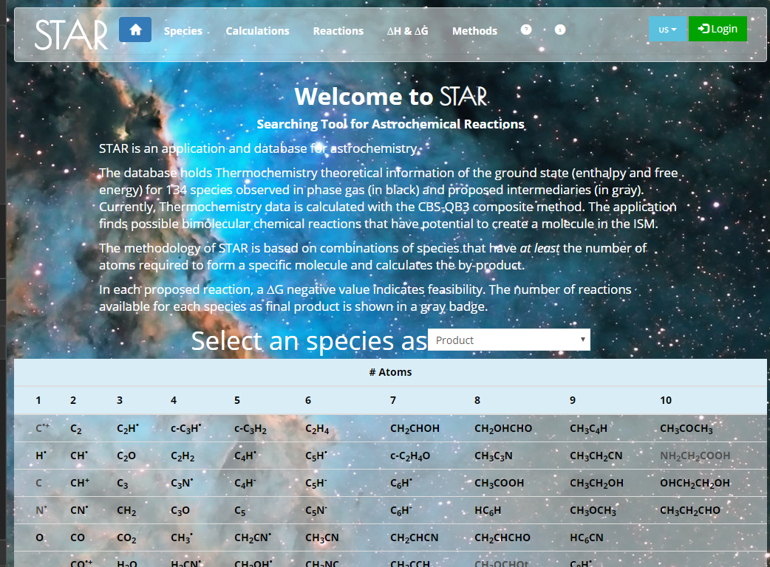Click species C2H4 in column 6
The width and height of the screenshot is (770, 567).
point(317,429)
